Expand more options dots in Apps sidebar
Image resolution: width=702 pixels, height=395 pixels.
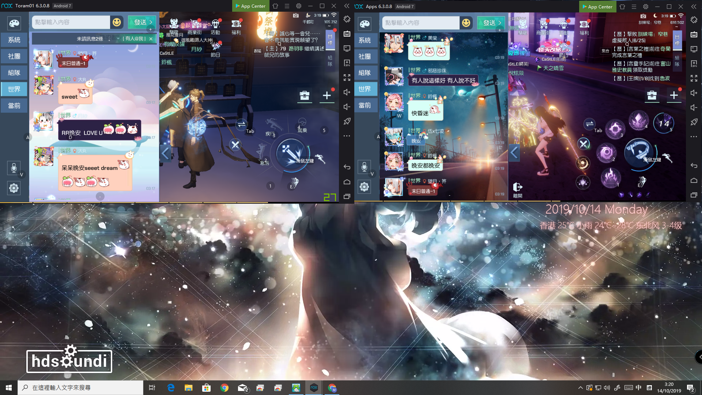click(x=694, y=137)
